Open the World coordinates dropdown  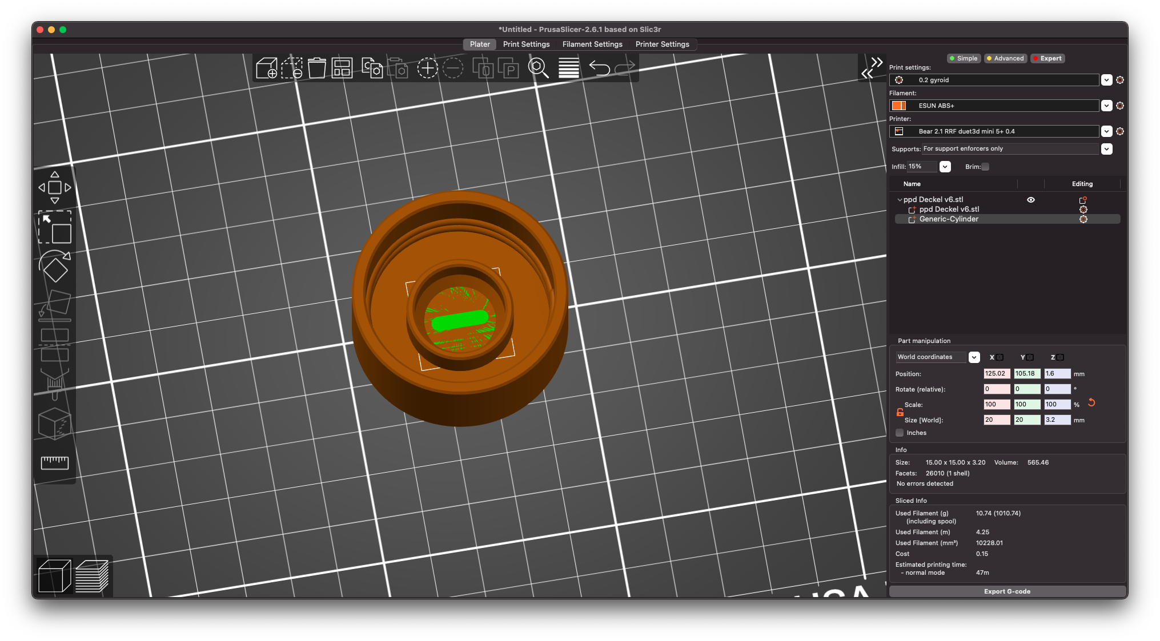point(974,357)
